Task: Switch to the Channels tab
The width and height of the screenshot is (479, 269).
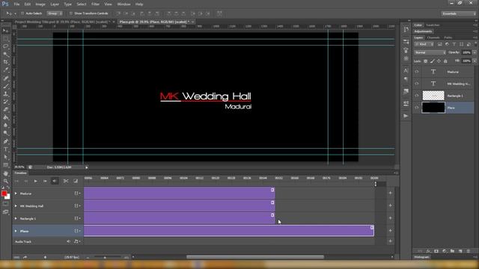Action: point(433,38)
